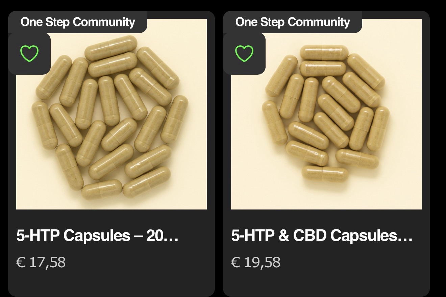Image resolution: width=446 pixels, height=297 pixels.
Task: Click the "5-HTP Capsules – 20…" title
Action: click(x=97, y=236)
